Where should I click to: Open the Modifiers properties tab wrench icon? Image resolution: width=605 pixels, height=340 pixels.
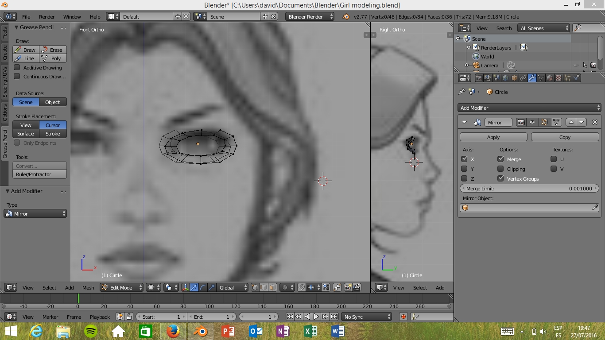[532, 78]
